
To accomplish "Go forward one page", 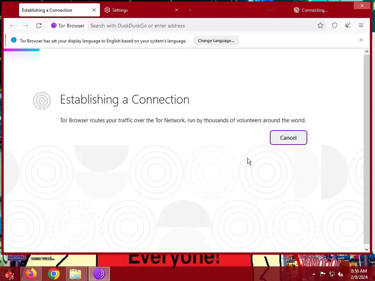I will [x=26, y=26].
